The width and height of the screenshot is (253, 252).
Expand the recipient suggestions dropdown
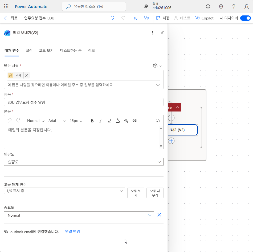click(x=158, y=85)
